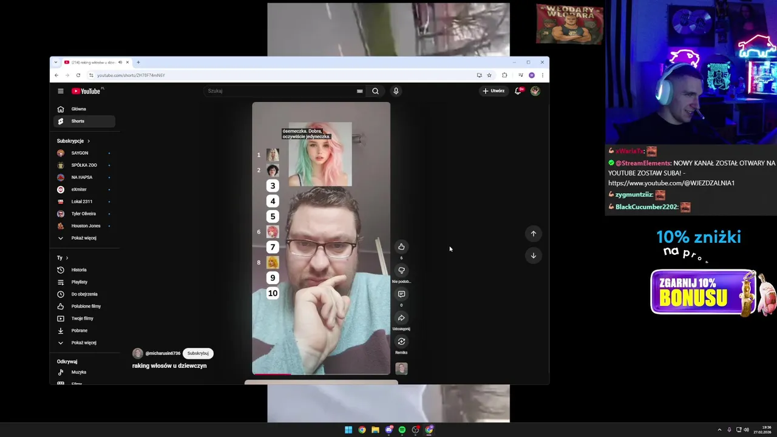This screenshot has width=777, height=437.
Task: Open the Lokal 2311 subscription channel
Action: 84,202
